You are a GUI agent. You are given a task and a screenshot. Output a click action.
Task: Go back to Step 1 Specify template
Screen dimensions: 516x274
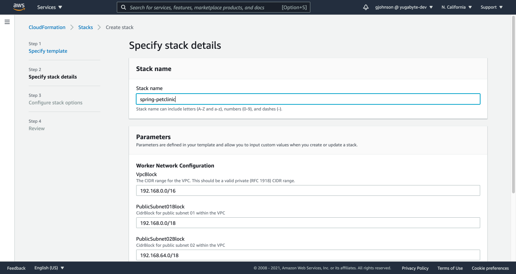(48, 51)
